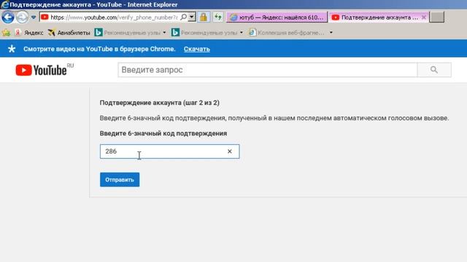Expand 'Коллекция веб-фрагментов' dropdown arrow
Image resolution: width=467 pixels, height=262 pixels.
[331, 33]
